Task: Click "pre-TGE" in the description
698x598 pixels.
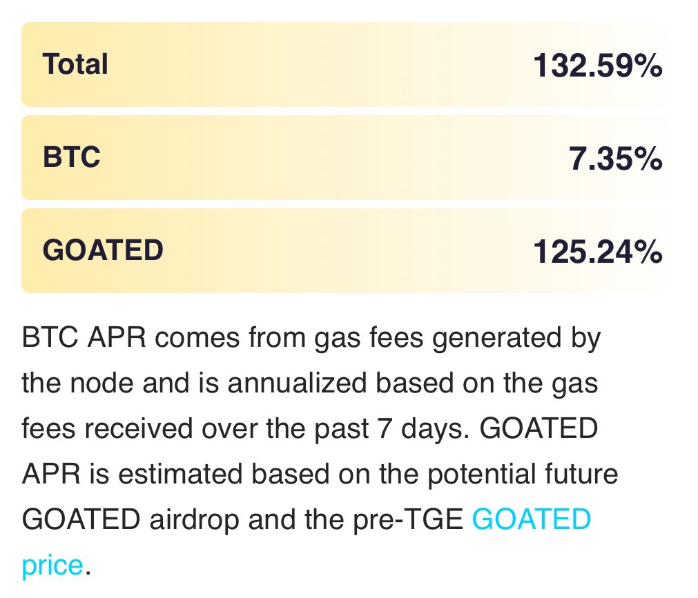Action: (408, 519)
